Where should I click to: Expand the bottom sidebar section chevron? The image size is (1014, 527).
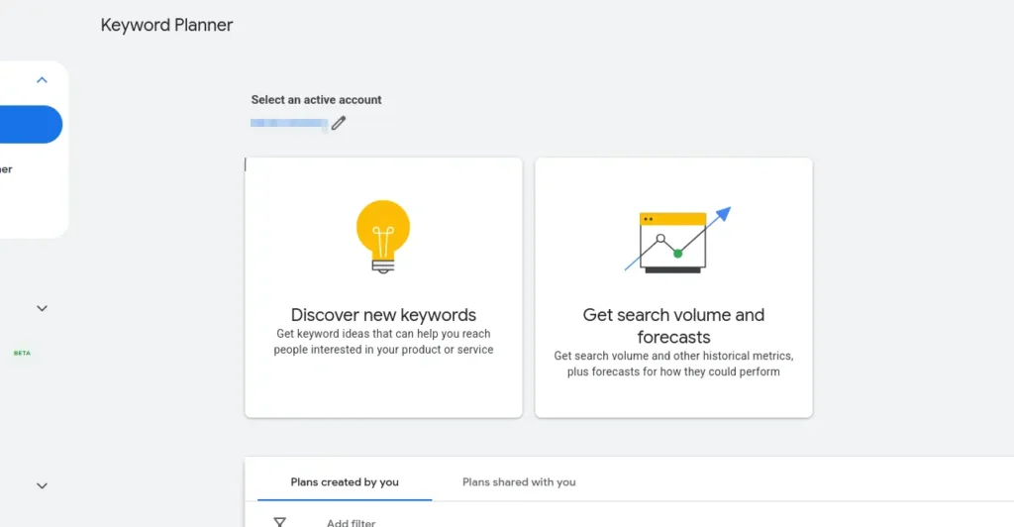(42, 485)
